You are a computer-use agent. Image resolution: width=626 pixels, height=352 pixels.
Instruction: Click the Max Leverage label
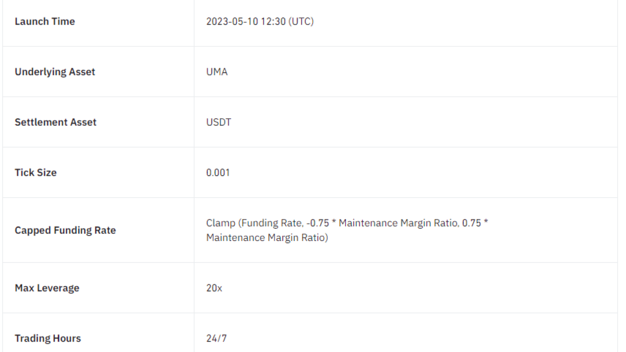coord(47,288)
